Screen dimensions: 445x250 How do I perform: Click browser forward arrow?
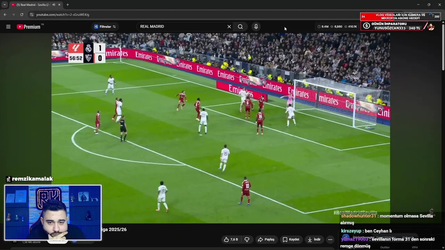[13, 15]
